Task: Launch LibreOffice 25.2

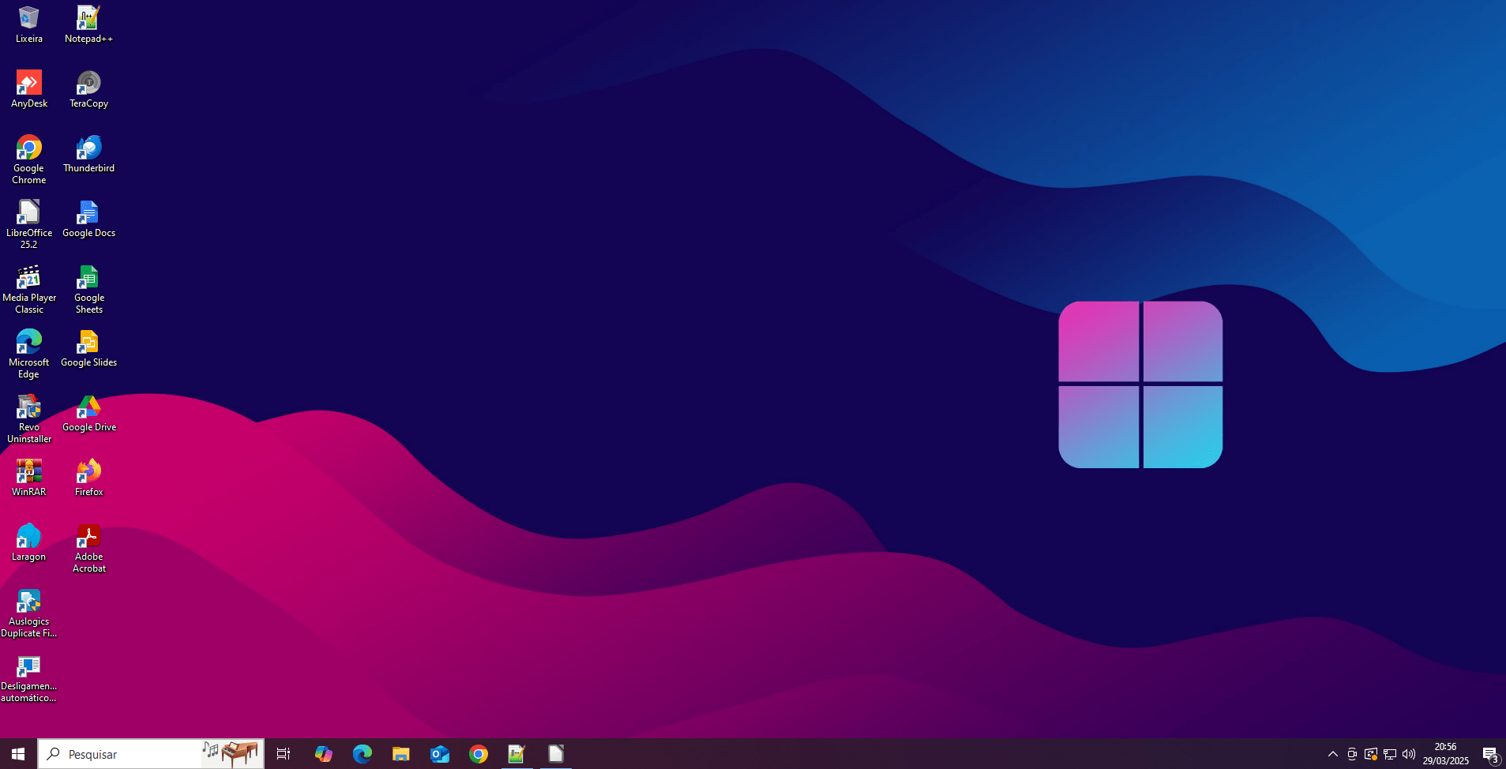Action: pos(28,213)
